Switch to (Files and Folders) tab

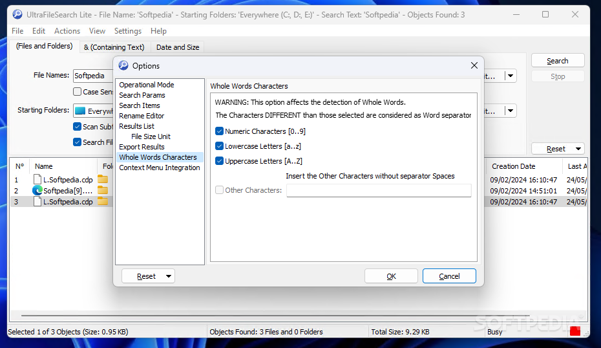tap(44, 46)
